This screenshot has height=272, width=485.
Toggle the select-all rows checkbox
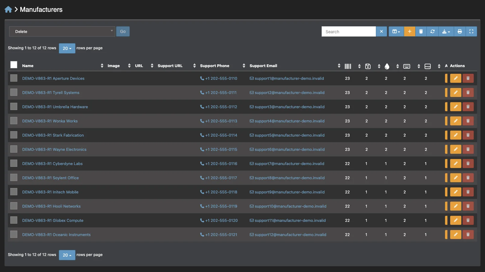(x=14, y=65)
